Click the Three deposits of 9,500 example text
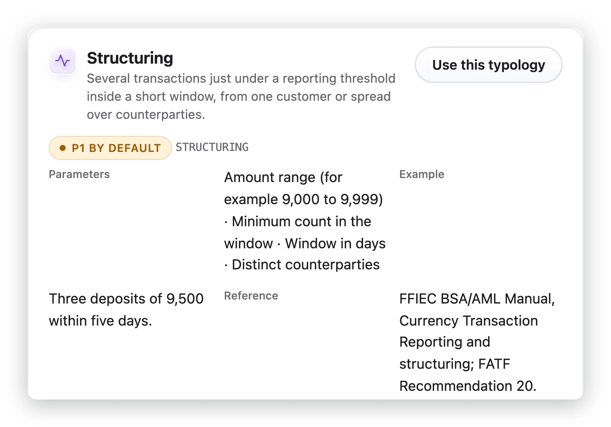The width and height of the screenshot is (611, 427). click(126, 299)
